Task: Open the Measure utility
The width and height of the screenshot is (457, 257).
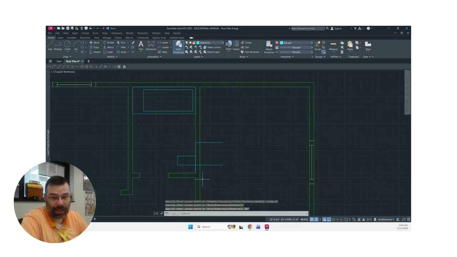Action: point(333,46)
